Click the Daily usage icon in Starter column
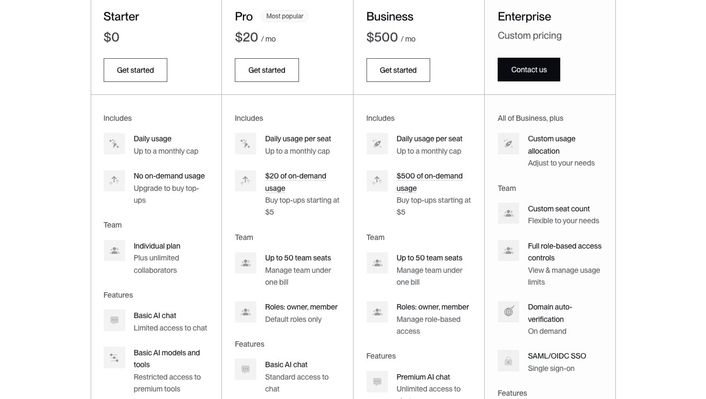 [x=114, y=143]
